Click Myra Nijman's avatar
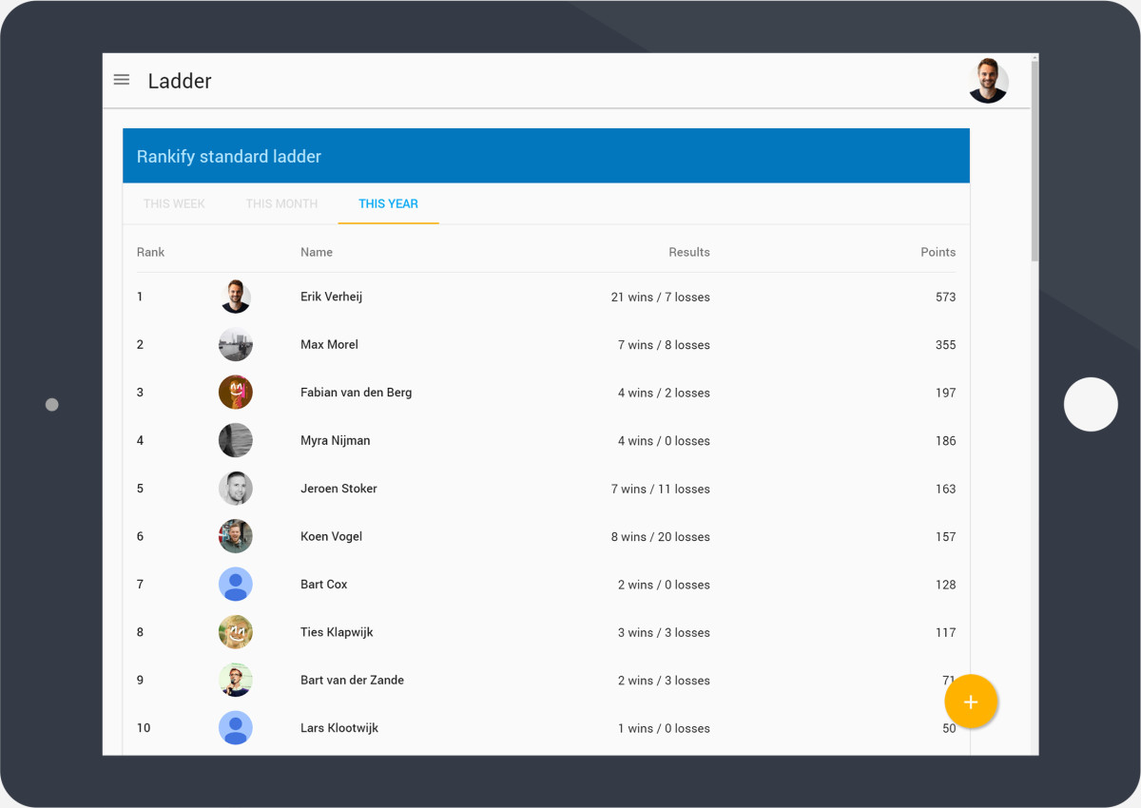Viewport: 1141px width, 808px height. 236,440
